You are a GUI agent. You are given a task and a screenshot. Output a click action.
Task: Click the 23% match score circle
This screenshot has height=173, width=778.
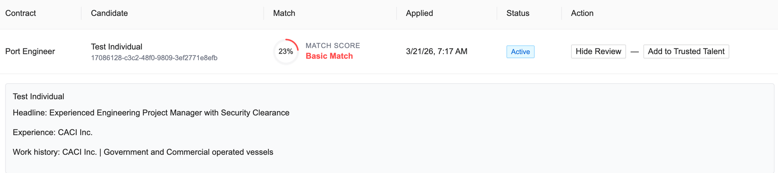point(286,51)
